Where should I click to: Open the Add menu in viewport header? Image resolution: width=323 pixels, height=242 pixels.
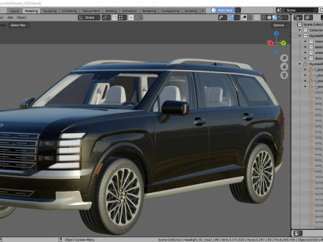[x=10, y=17]
